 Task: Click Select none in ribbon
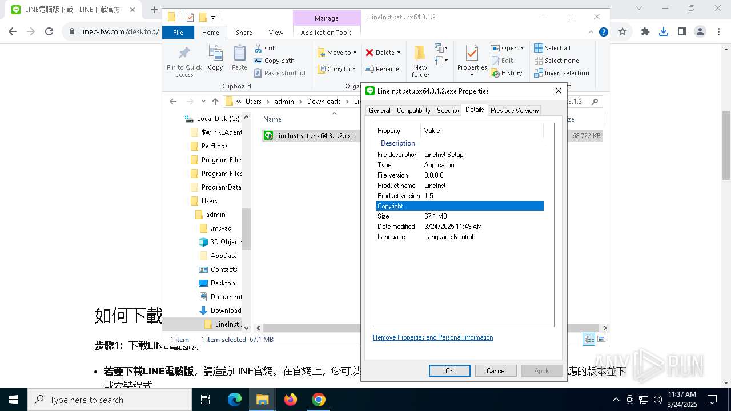pos(556,61)
